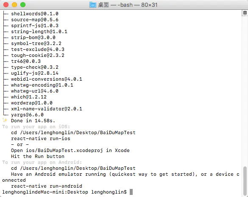Click the iOS "cd /Users/lenghonglin/Desktop/BaiDuMapTest" line
The image size is (248, 197).
click(73, 132)
